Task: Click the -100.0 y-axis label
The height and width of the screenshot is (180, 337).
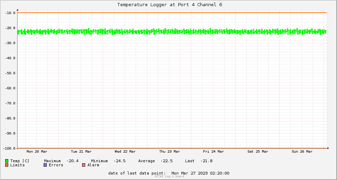Action: (x=9, y=148)
